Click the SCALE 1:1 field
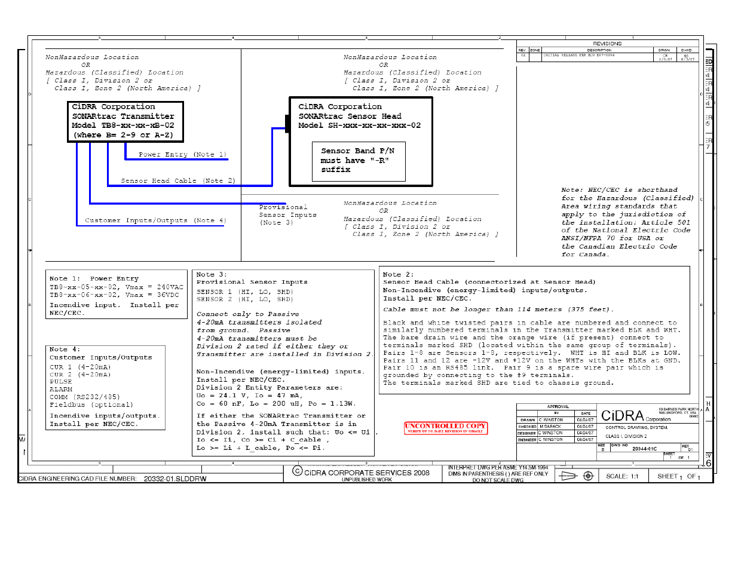The image size is (738, 570). [622, 476]
